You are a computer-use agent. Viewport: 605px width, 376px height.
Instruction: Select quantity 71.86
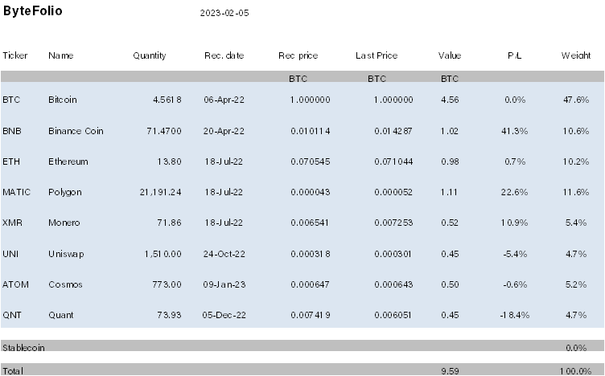tap(169, 223)
